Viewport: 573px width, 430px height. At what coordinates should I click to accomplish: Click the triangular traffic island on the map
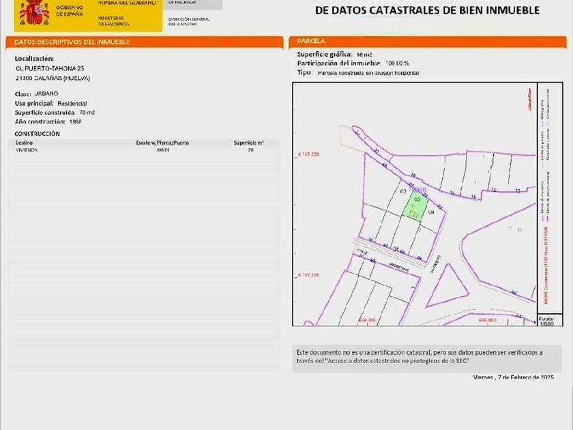coord(446,287)
